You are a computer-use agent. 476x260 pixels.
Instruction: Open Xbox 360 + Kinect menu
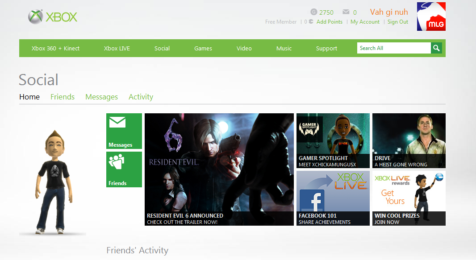tap(55, 48)
